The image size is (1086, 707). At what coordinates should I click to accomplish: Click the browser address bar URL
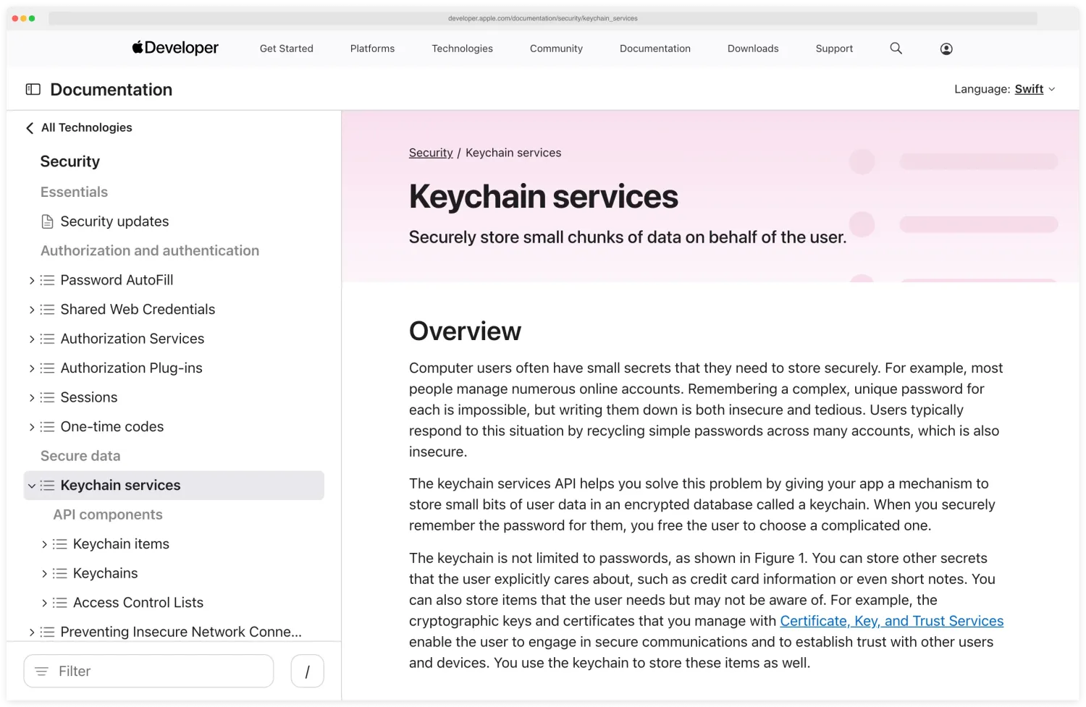[543, 18]
